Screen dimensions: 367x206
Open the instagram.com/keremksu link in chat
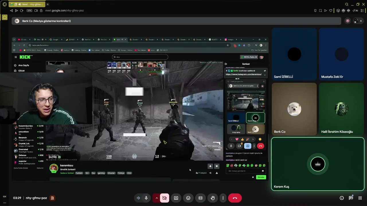(243, 74)
